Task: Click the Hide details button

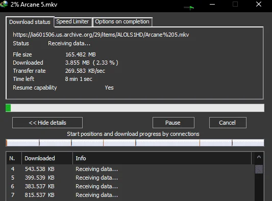Action: pyautogui.click(x=47, y=123)
